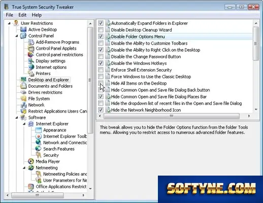This screenshot has width=263, height=203.
Task: Open the Help menu
Action: point(37,15)
